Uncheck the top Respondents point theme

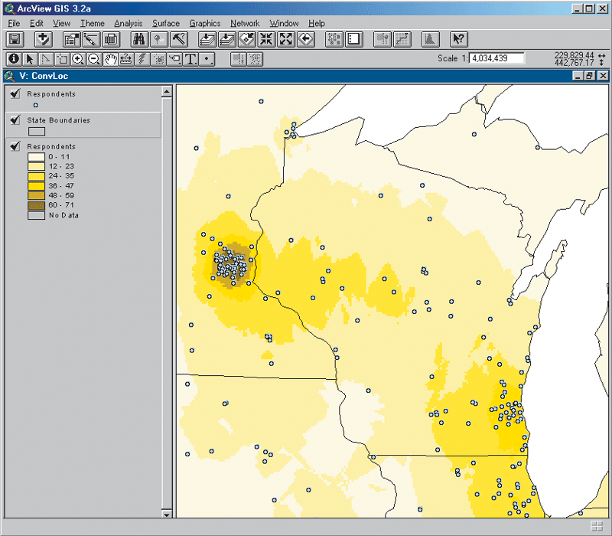coord(15,93)
